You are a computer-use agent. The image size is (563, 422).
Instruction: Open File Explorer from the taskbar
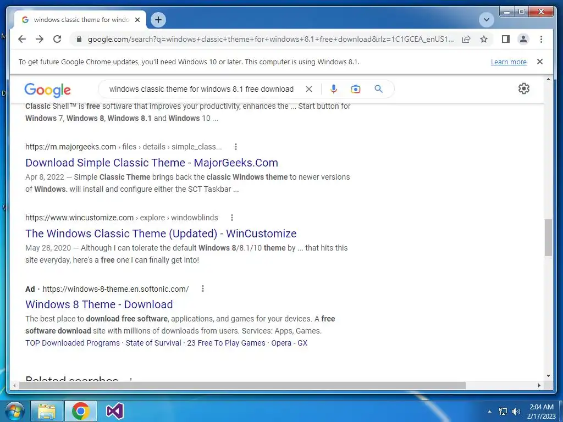click(x=47, y=411)
